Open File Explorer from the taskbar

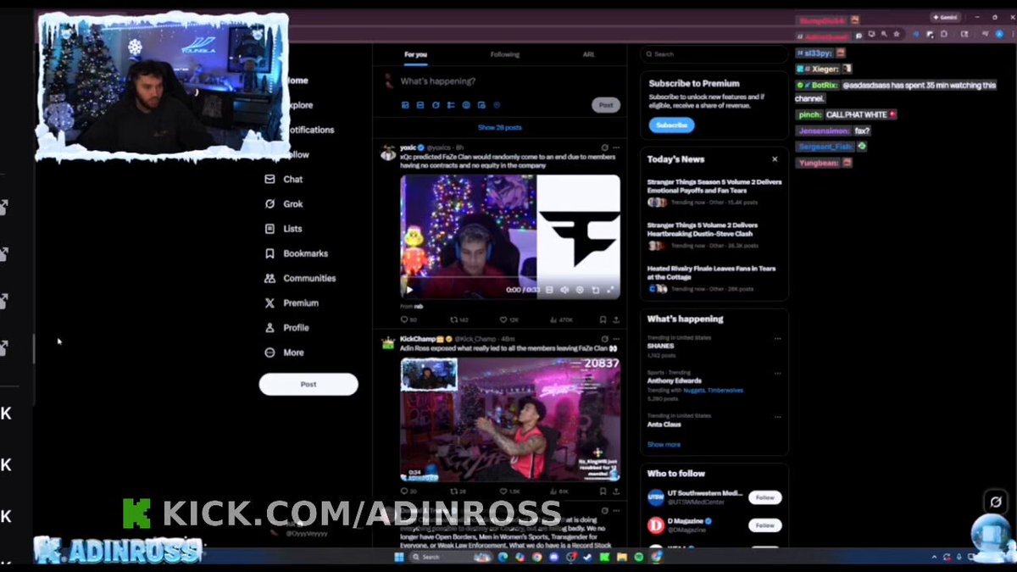coord(621,557)
